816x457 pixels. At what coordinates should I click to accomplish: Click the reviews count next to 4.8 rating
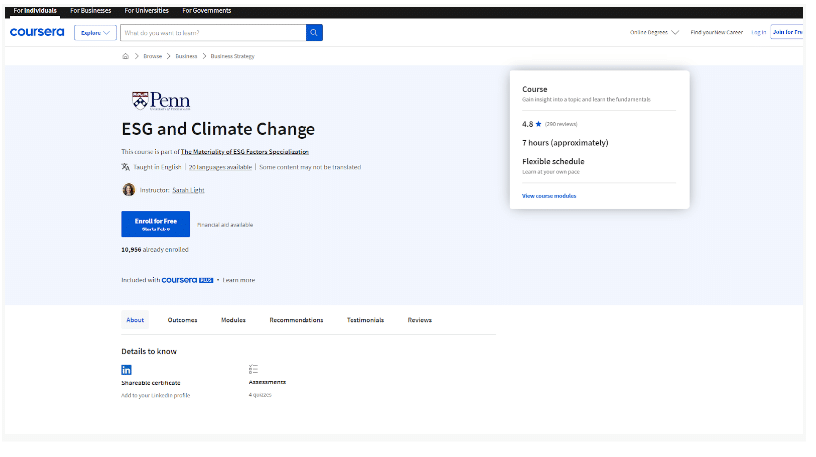pos(561,124)
